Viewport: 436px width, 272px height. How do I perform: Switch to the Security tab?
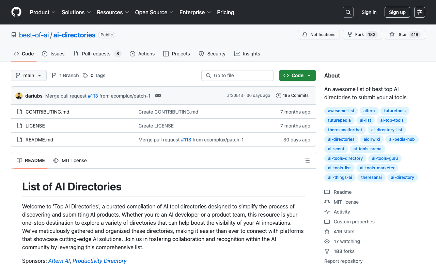[212, 54]
